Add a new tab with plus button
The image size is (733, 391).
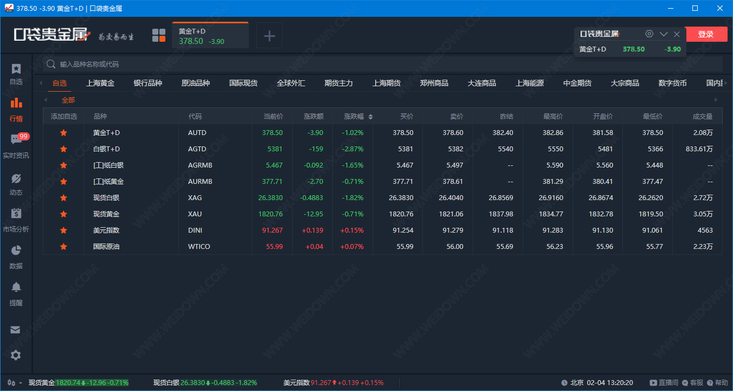[x=269, y=36]
